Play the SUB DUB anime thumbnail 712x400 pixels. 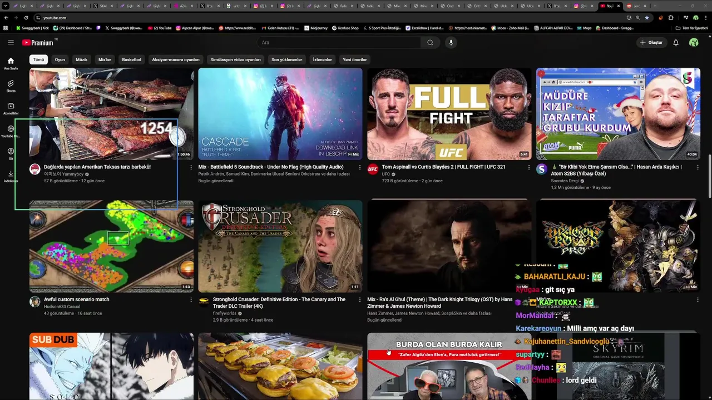111,366
